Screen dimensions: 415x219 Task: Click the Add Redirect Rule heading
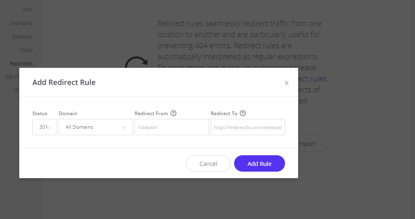click(64, 82)
